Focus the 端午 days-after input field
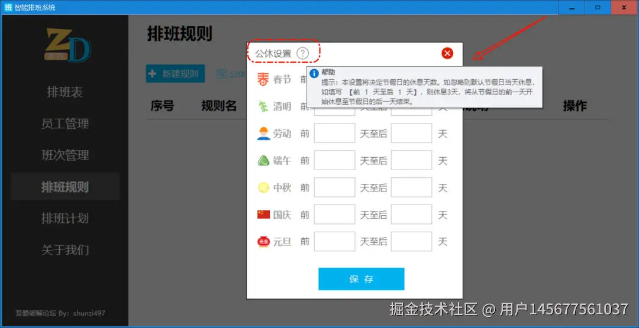639x328 pixels. (411, 160)
